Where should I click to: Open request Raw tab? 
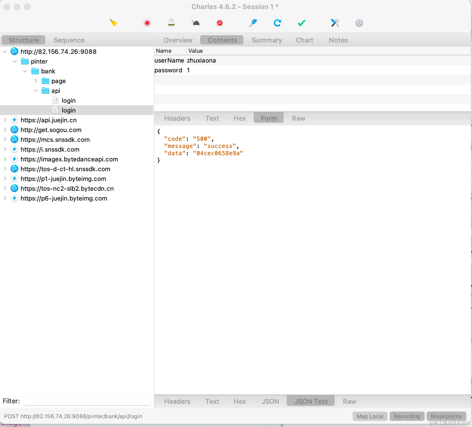[x=298, y=118]
